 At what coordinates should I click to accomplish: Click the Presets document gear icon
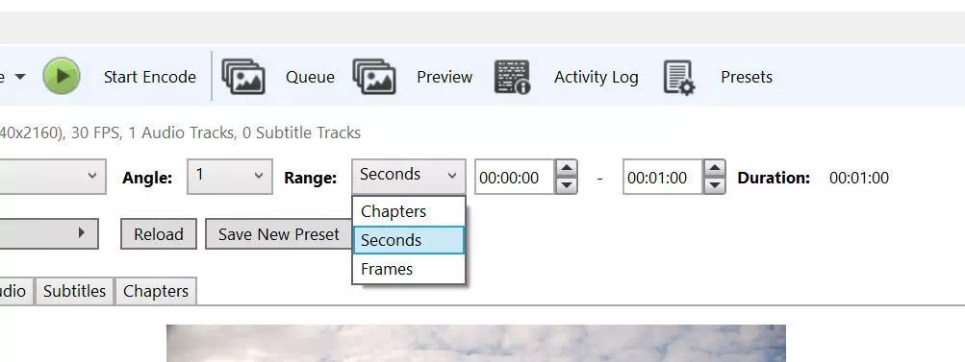pyautogui.click(x=679, y=78)
